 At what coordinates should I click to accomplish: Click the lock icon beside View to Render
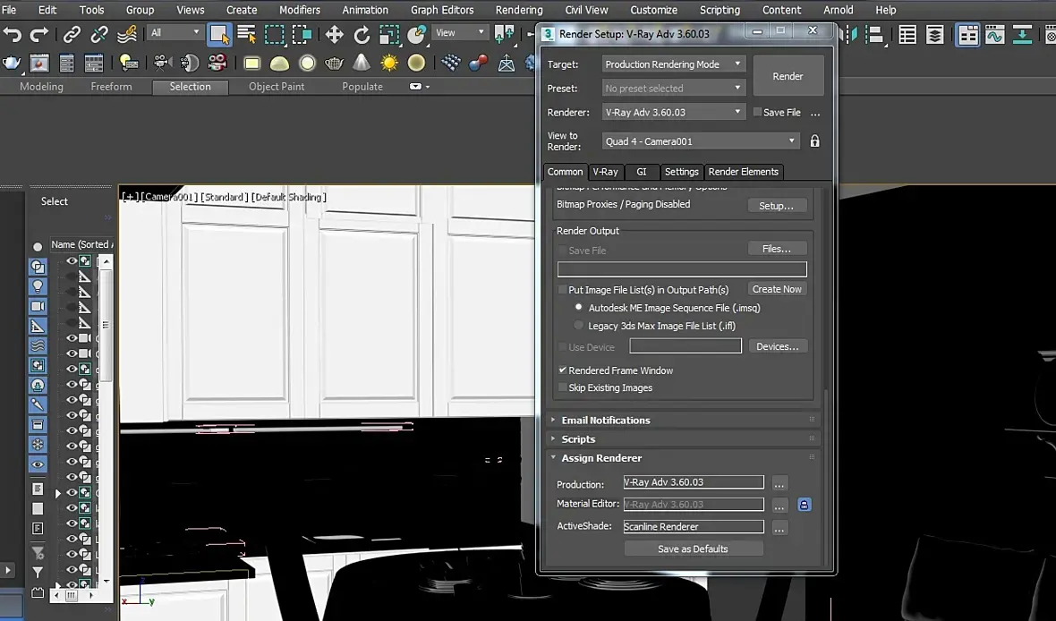point(814,141)
